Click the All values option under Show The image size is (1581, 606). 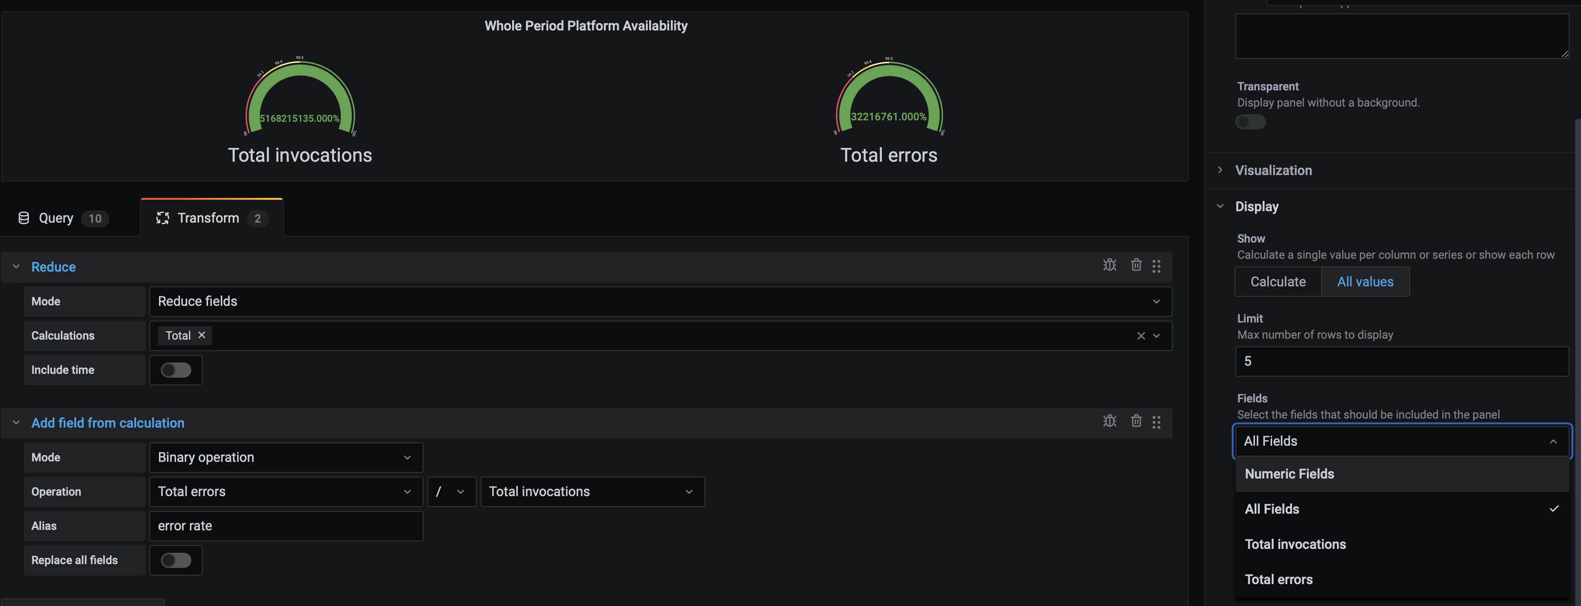pyautogui.click(x=1365, y=282)
